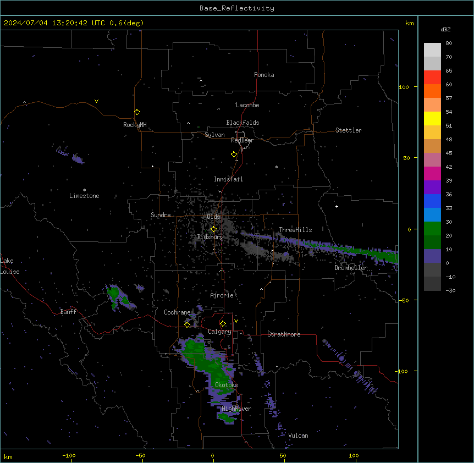Image resolution: width=474 pixels, height=463 pixels.
Task: Click the Calgary city label
Action: coord(219,332)
